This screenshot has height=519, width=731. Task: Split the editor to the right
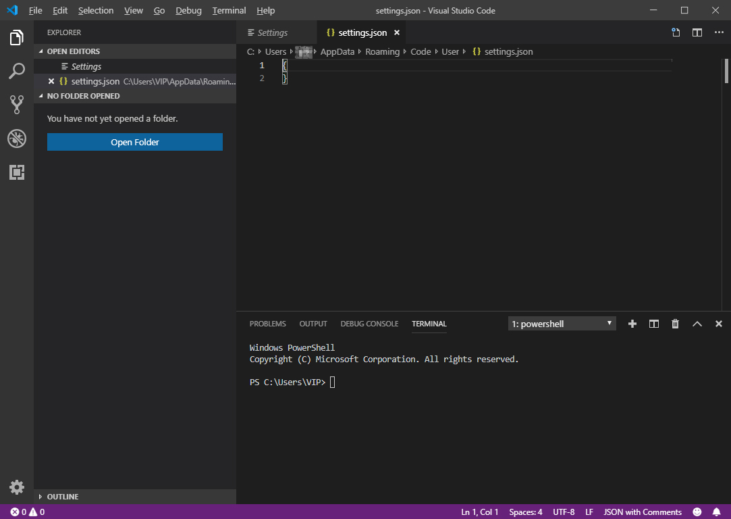(697, 32)
